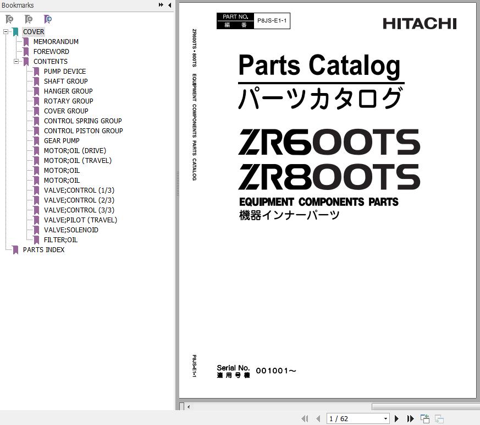Click the COVER bookmark ribbon icon
Screen dimensions: 480x425
[15, 32]
